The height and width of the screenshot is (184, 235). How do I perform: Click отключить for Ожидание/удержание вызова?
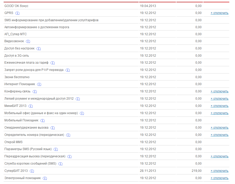(219, 128)
